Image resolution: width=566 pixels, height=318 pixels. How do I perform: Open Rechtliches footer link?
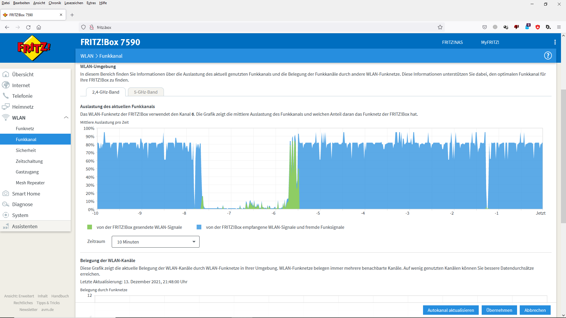click(23, 303)
